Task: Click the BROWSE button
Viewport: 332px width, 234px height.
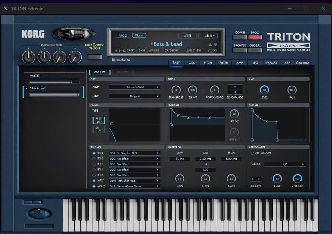Action: tap(240, 50)
